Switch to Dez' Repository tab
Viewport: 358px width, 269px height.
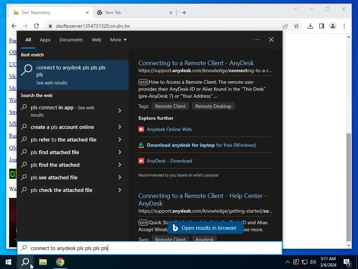point(51,13)
